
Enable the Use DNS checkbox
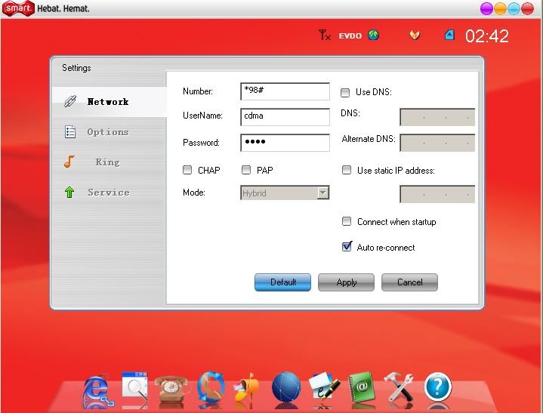345,92
